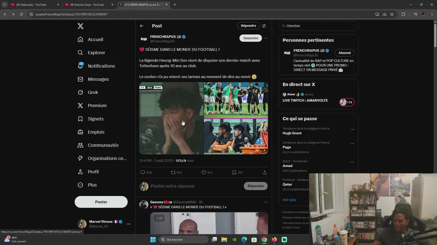Viewport: 437px width, 245px height.
Task: Reload the page
Action: (21, 14)
